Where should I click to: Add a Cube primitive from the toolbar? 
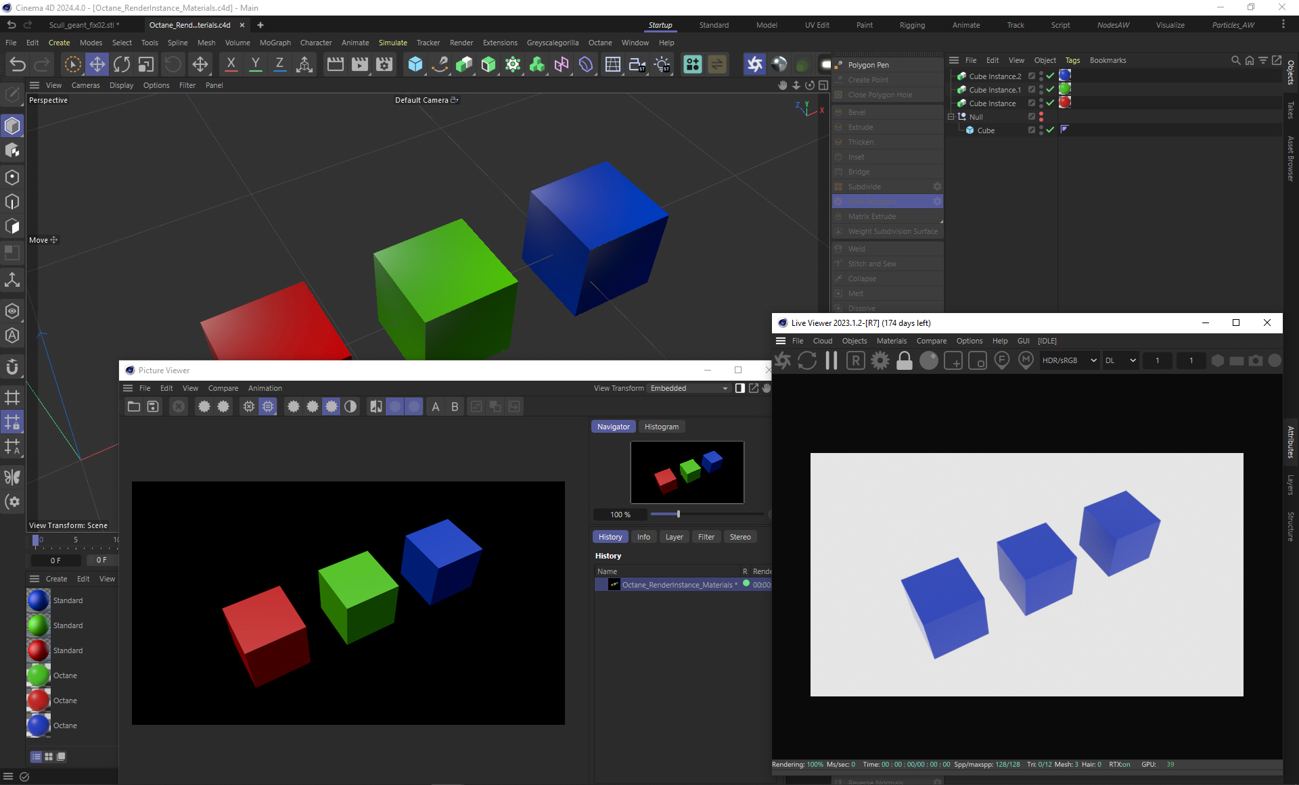click(415, 64)
